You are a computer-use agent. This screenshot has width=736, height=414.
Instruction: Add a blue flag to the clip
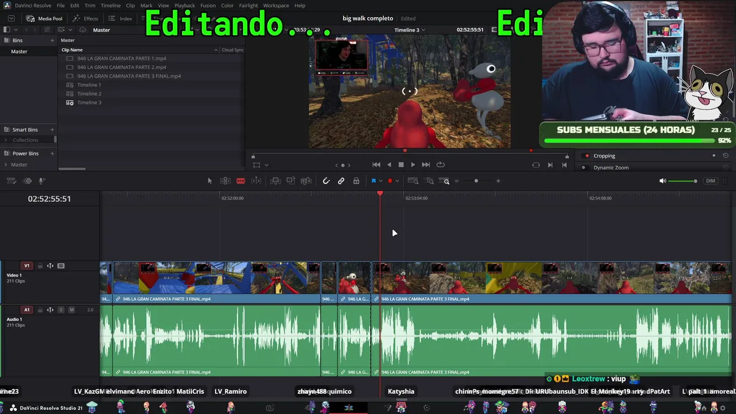click(374, 181)
